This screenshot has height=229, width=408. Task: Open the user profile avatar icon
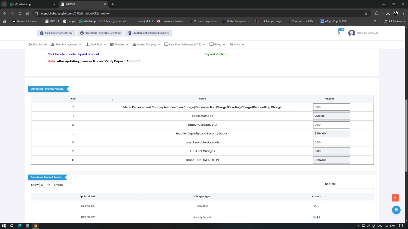[352, 33]
